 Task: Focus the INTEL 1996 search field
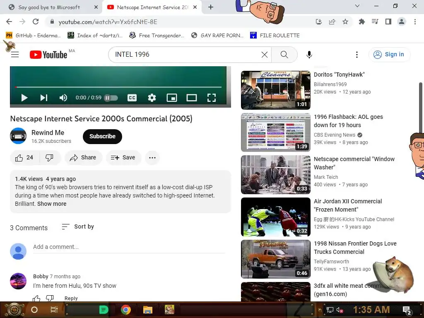[x=187, y=55]
